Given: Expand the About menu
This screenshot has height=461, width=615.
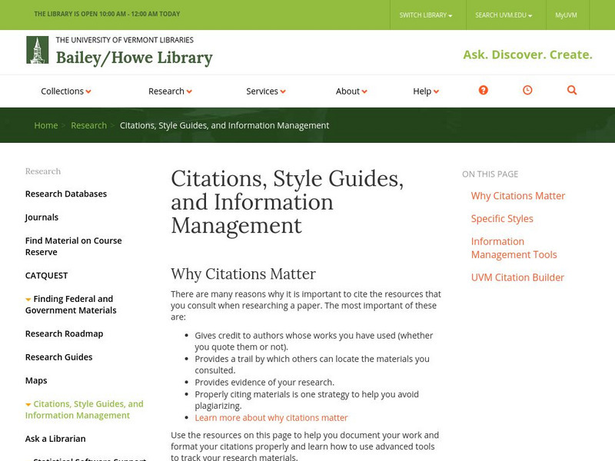Looking at the screenshot, I should [351, 91].
